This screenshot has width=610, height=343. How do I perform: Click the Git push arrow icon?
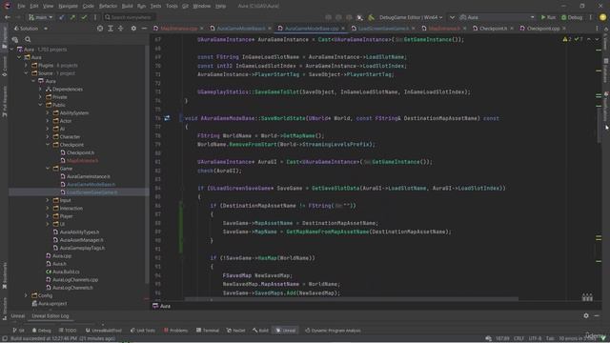click(x=72, y=17)
